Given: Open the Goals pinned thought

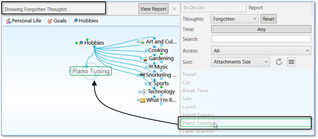Looking at the screenshot, I should coord(57,21).
